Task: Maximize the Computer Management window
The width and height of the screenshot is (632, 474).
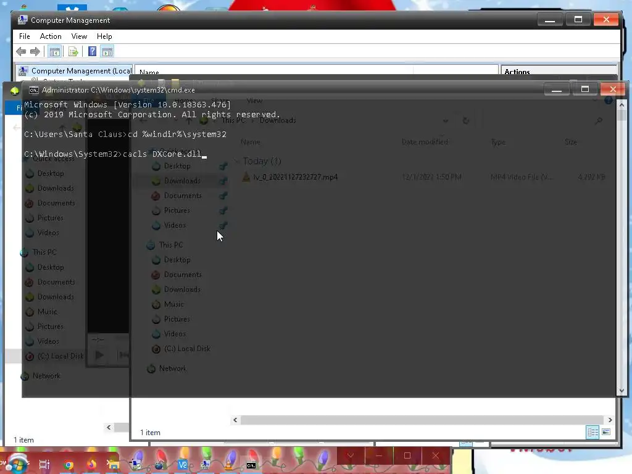Action: pyautogui.click(x=578, y=20)
